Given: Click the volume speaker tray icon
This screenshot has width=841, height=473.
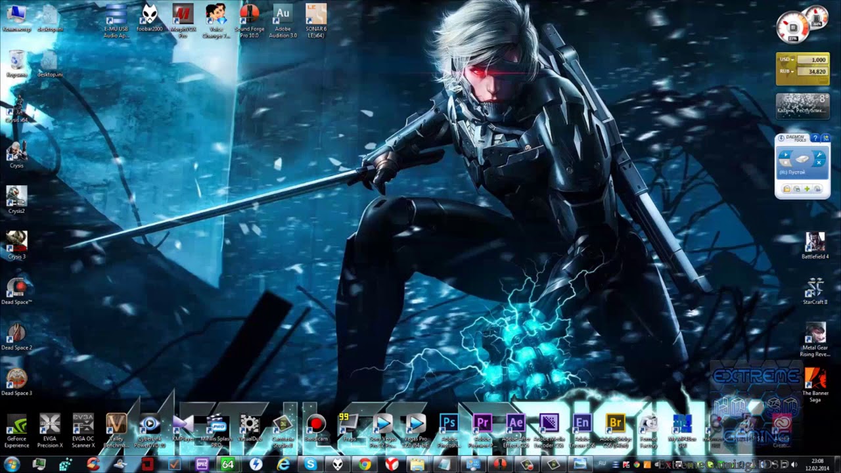Looking at the screenshot, I should click(794, 464).
